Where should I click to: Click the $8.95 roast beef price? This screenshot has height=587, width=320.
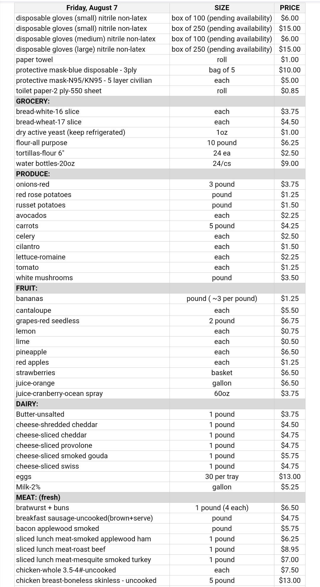(x=289, y=549)
